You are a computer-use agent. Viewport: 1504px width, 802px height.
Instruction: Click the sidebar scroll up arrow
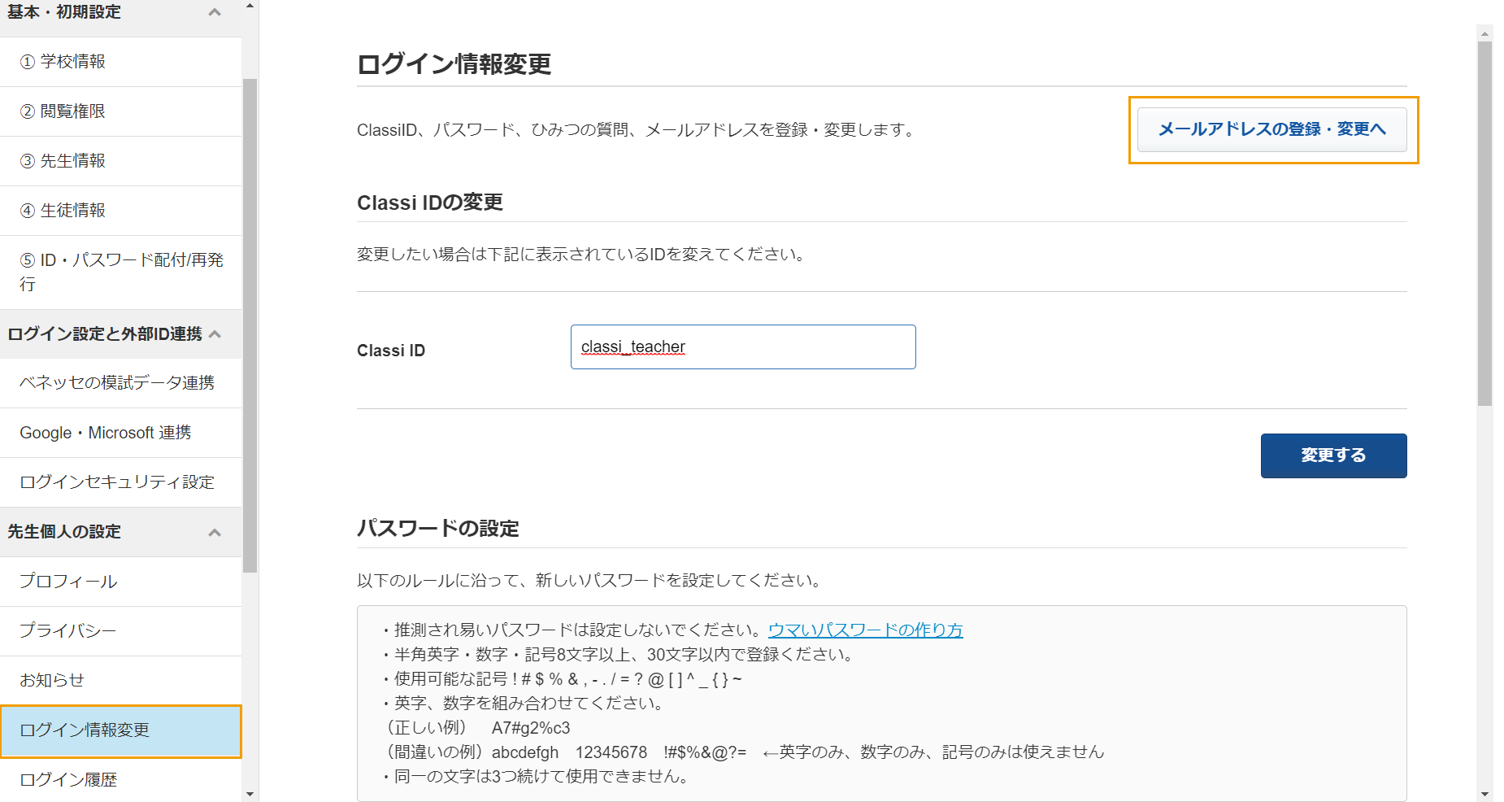250,6
